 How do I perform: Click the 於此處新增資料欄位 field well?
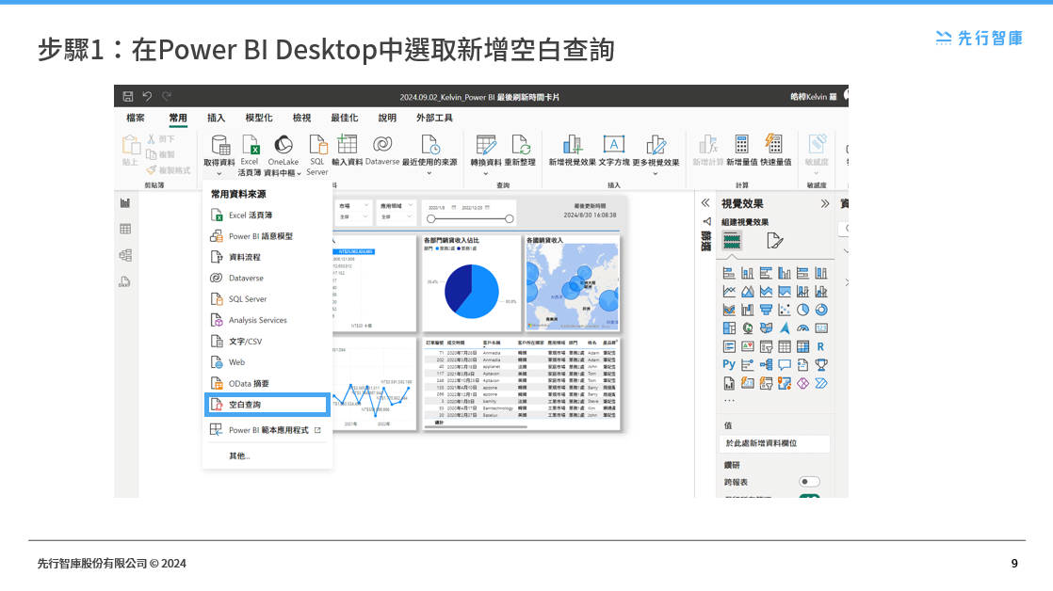(x=774, y=442)
